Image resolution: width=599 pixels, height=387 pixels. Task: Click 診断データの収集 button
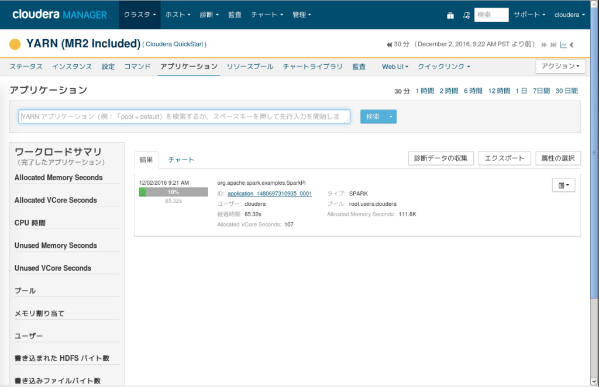[441, 158]
